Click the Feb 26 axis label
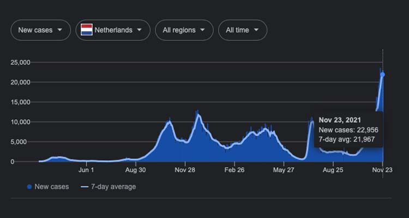Screen dimensions: 409x218 (x=234, y=170)
